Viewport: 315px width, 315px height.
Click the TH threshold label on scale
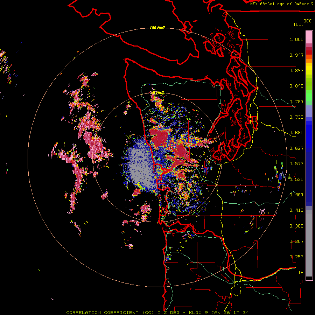point(301,273)
